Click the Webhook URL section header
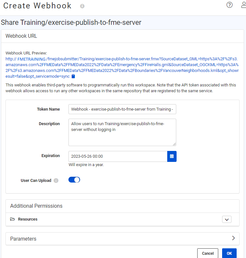Screen dimensions: 246x258 click(21, 36)
